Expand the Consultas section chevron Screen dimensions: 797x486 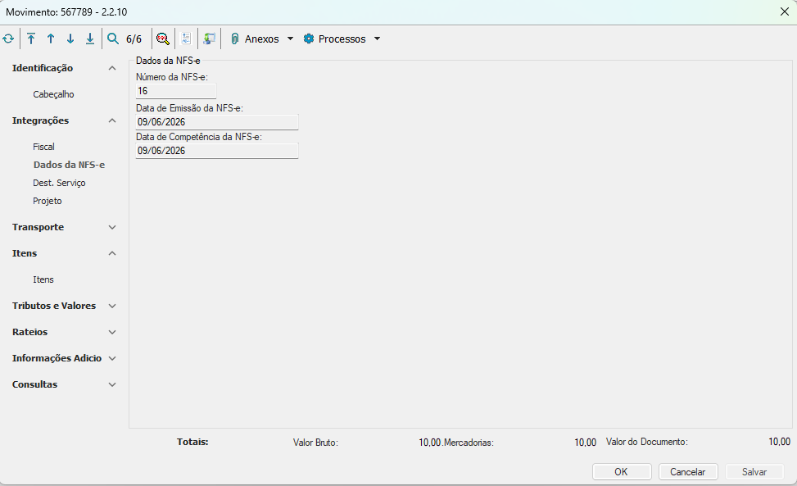click(112, 385)
